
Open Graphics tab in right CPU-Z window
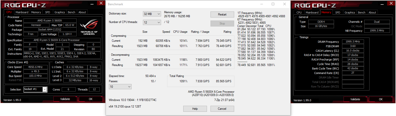pyautogui.click(x=350, y=12)
